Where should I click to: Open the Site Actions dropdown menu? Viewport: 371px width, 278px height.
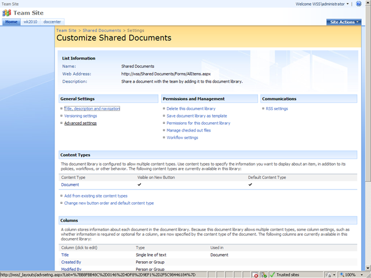(344, 22)
